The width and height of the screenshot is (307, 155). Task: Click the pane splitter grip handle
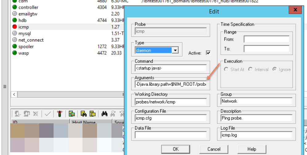coord(5,87)
